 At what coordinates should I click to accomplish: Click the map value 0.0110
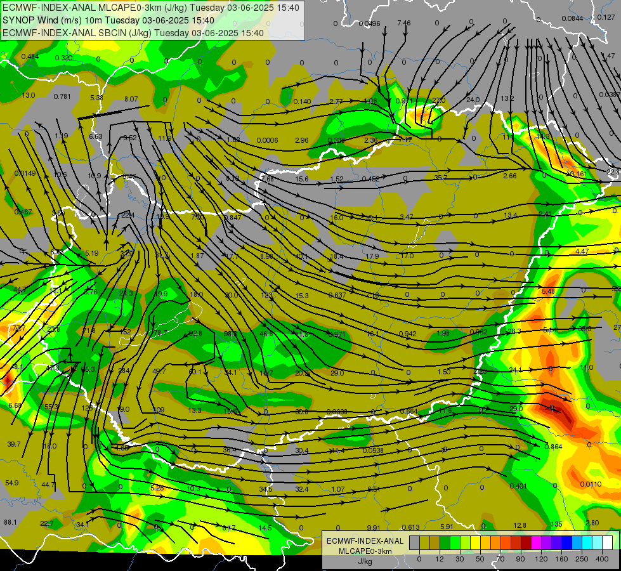[591, 484]
